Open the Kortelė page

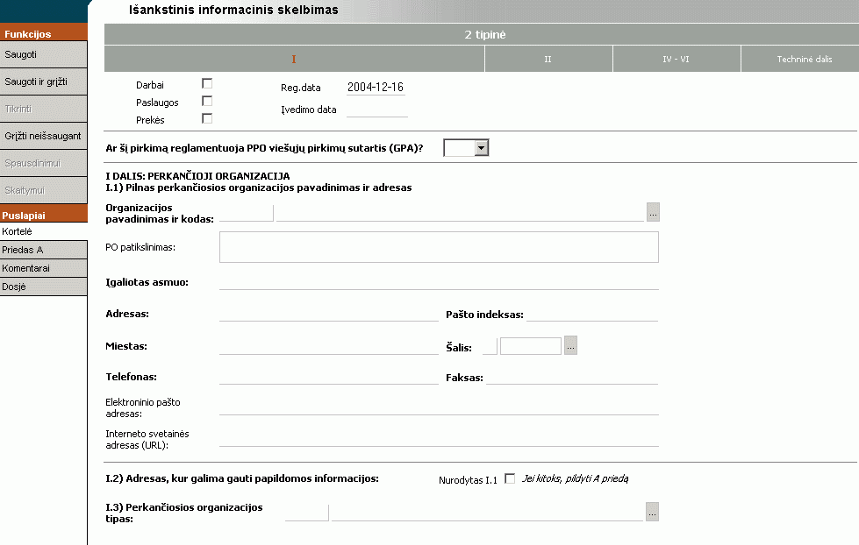[43, 231]
